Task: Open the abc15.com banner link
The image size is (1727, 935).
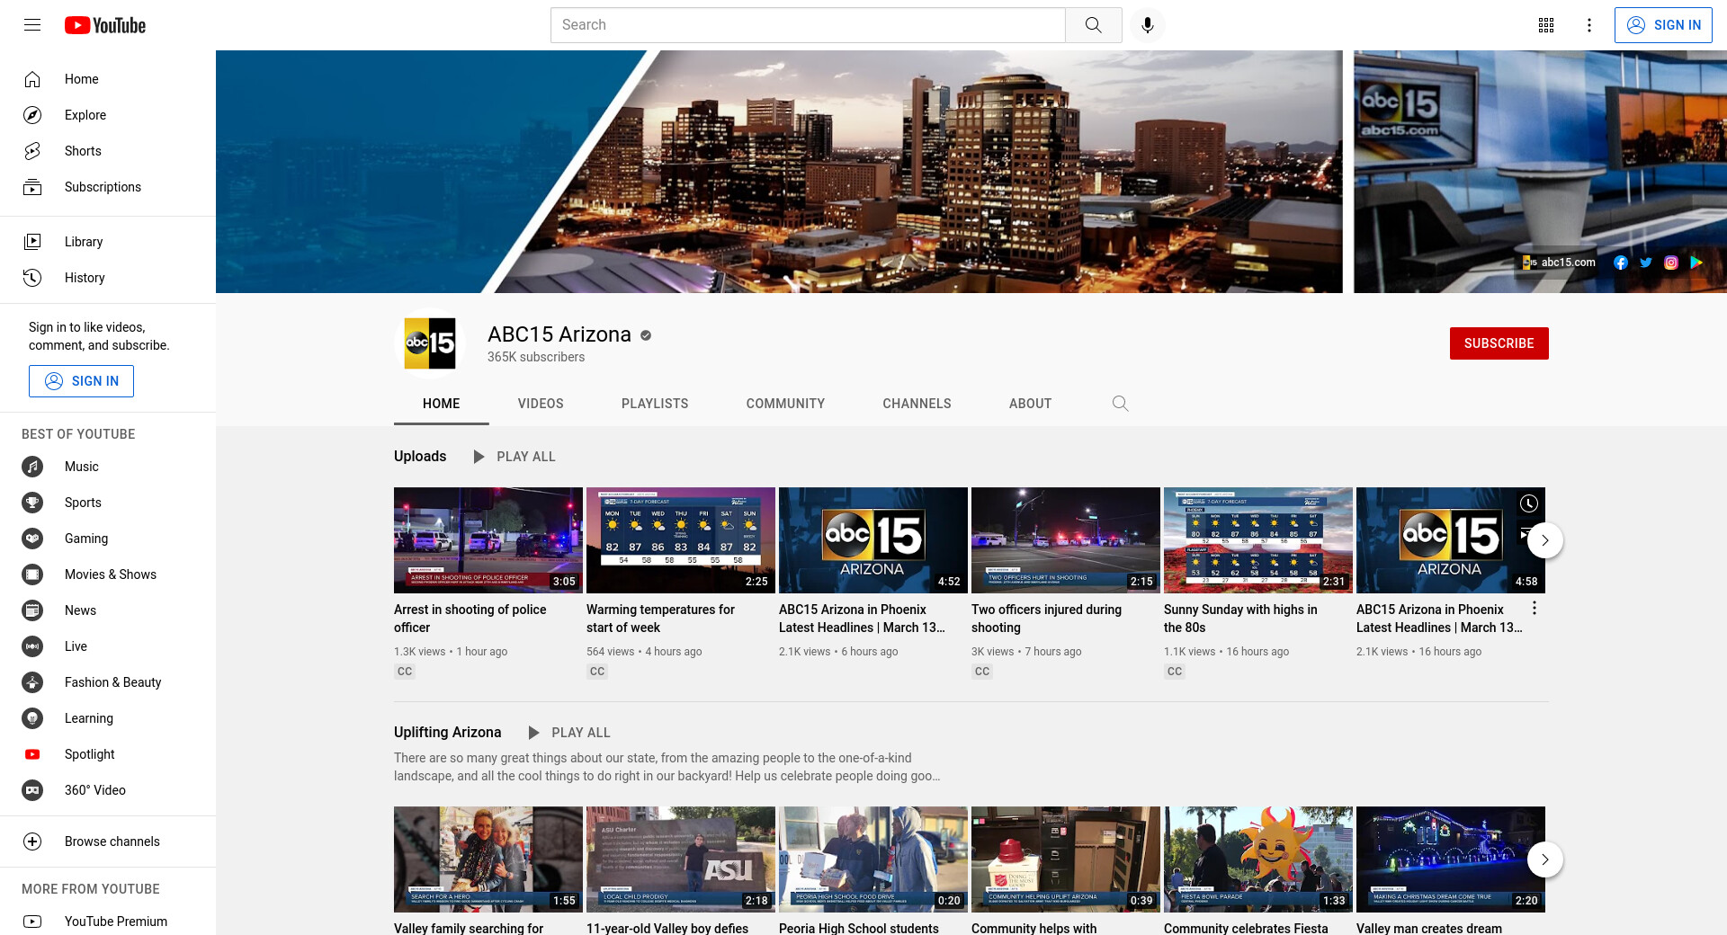Action: pyautogui.click(x=1560, y=263)
